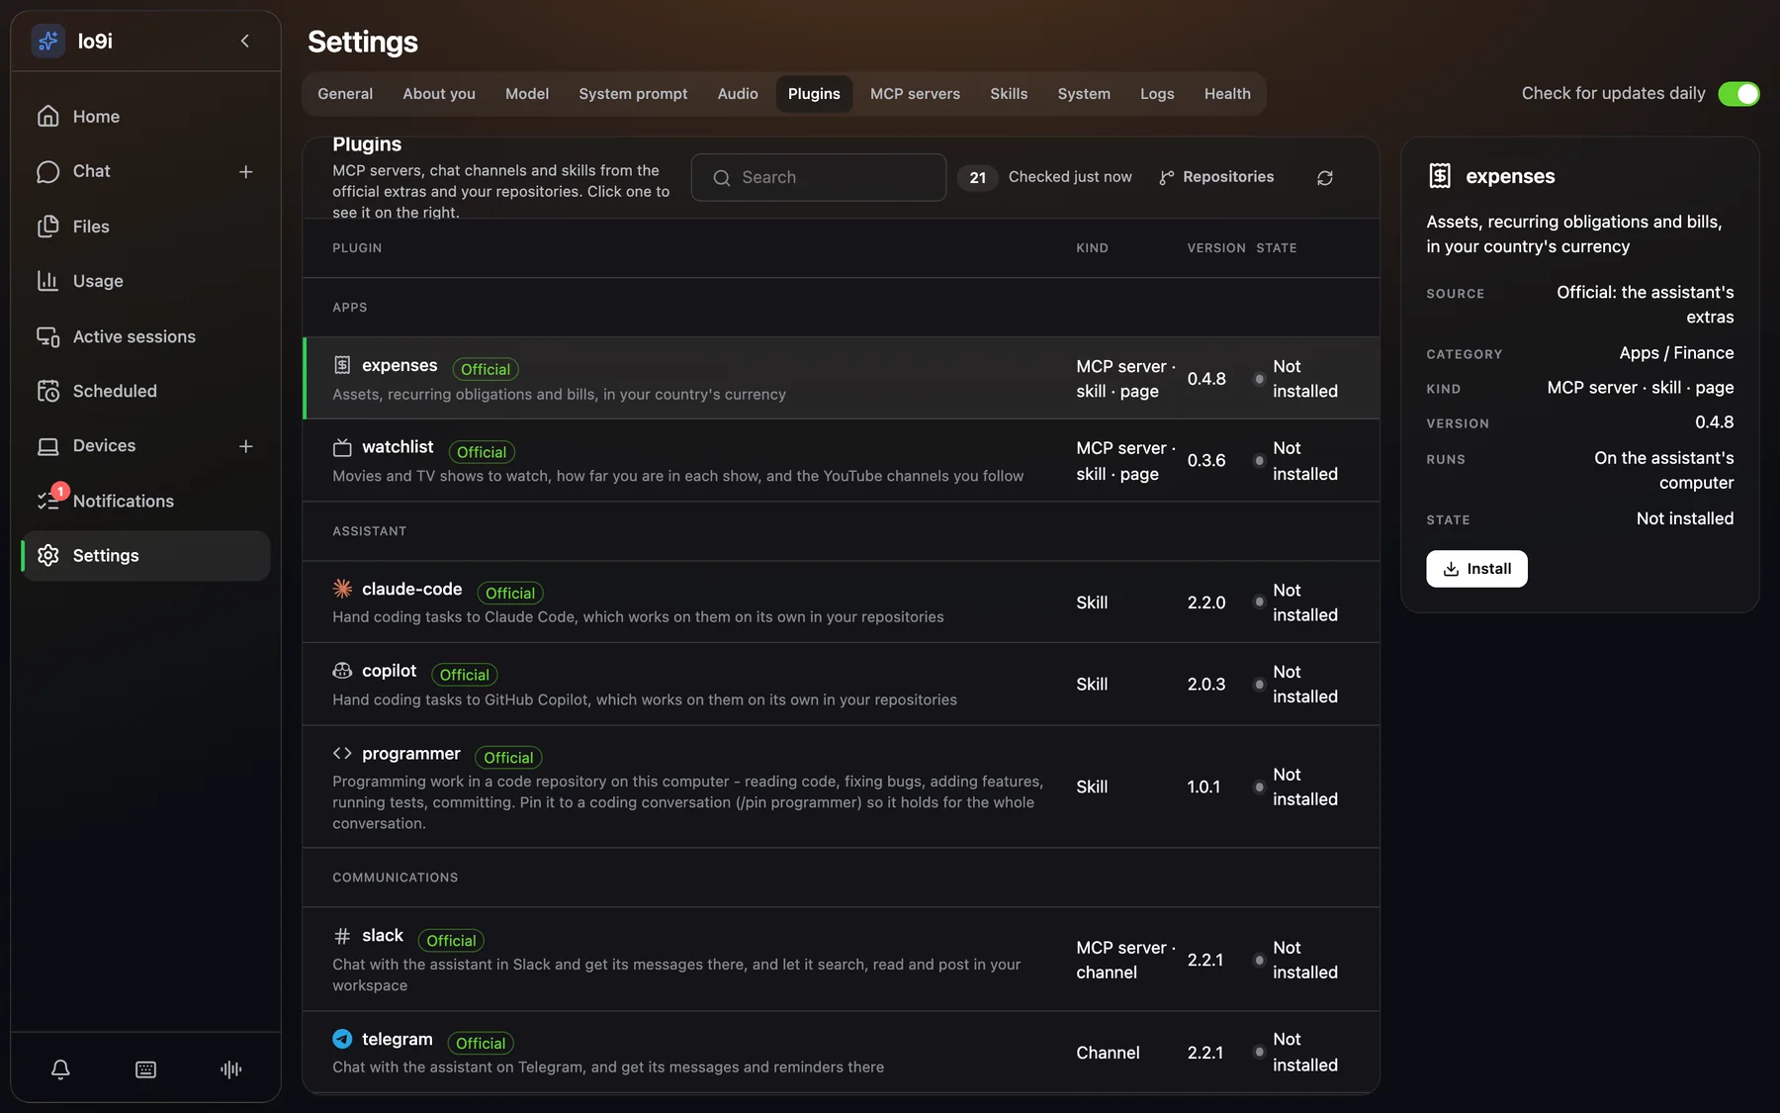
Task: Click the Checked just now status
Action: click(x=1070, y=177)
